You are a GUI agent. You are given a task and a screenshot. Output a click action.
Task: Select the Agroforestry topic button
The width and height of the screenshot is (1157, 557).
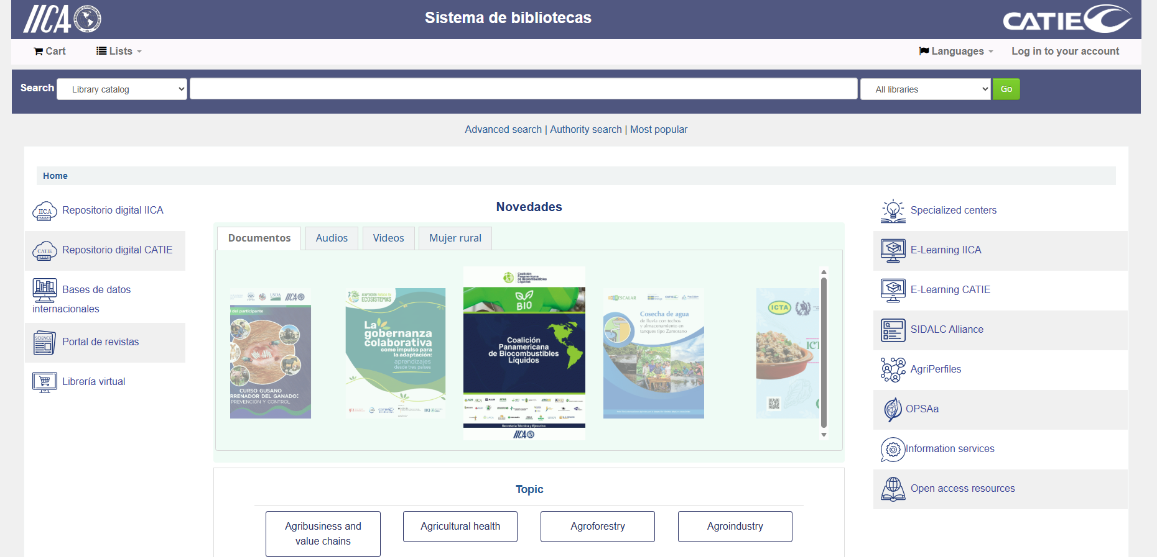tap(598, 526)
